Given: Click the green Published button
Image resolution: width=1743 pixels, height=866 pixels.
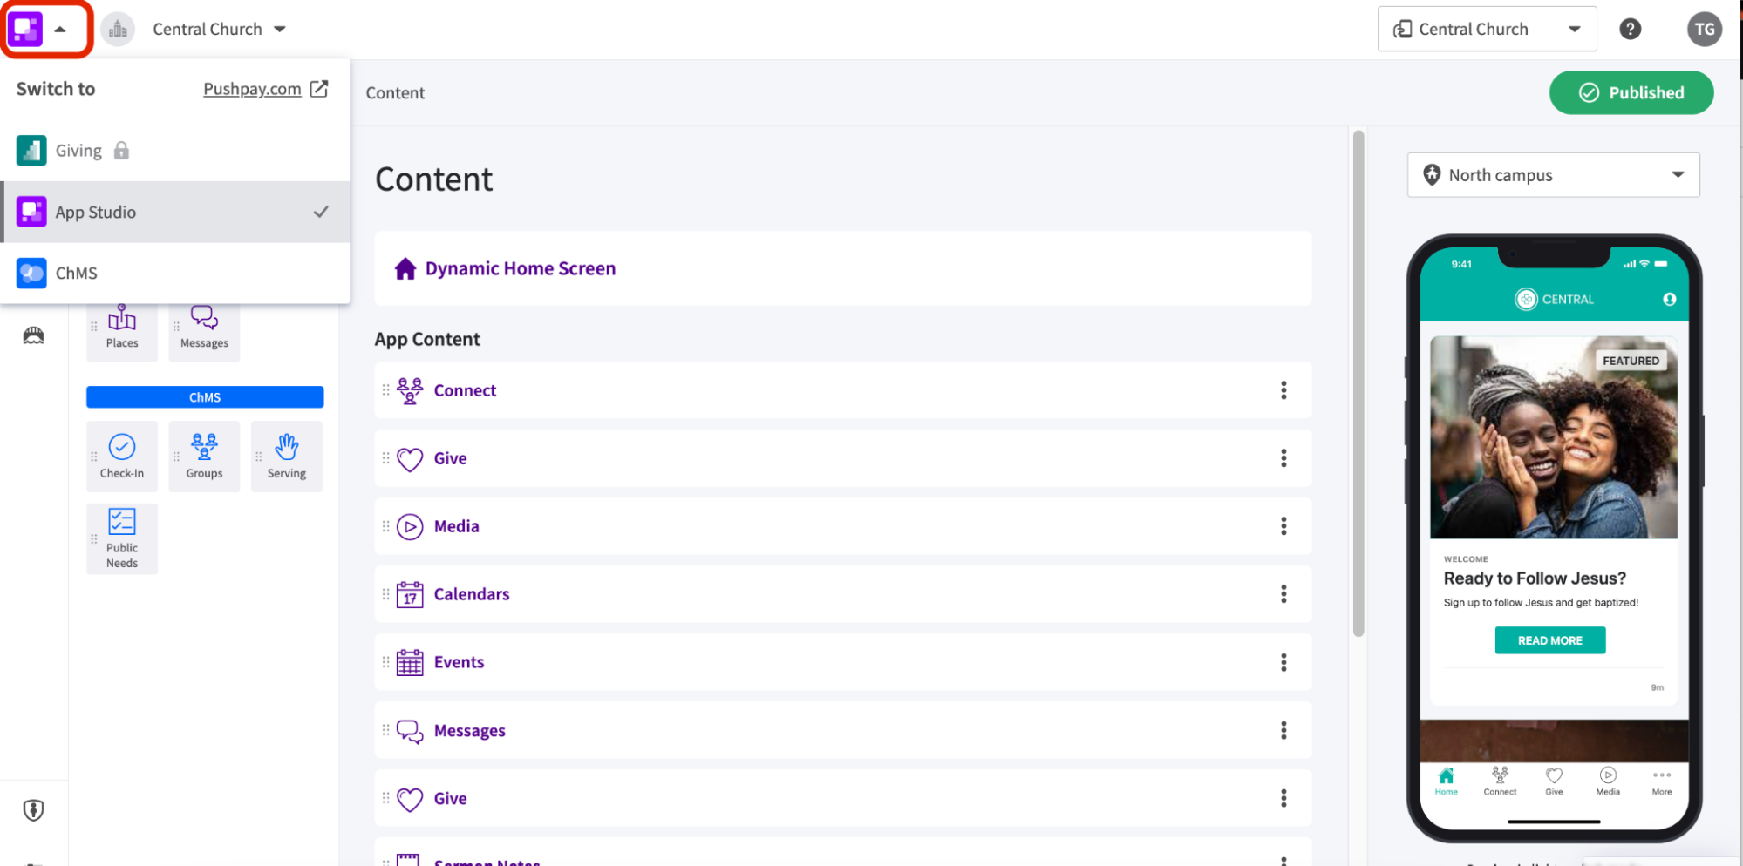Looking at the screenshot, I should point(1631,92).
